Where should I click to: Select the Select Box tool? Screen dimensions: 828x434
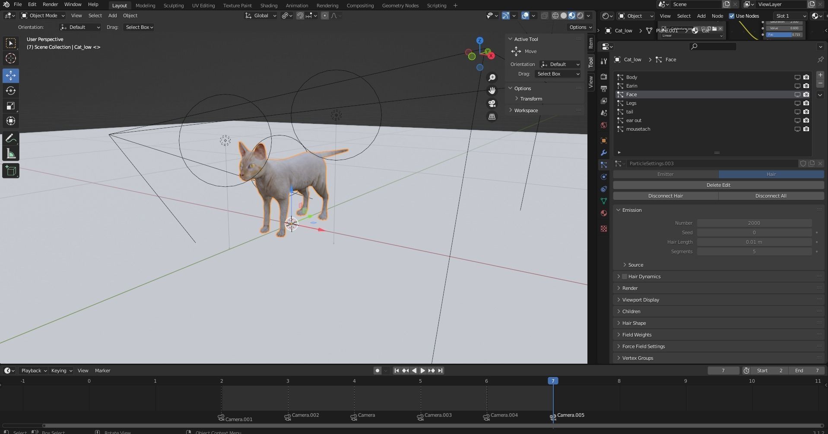tap(11, 43)
